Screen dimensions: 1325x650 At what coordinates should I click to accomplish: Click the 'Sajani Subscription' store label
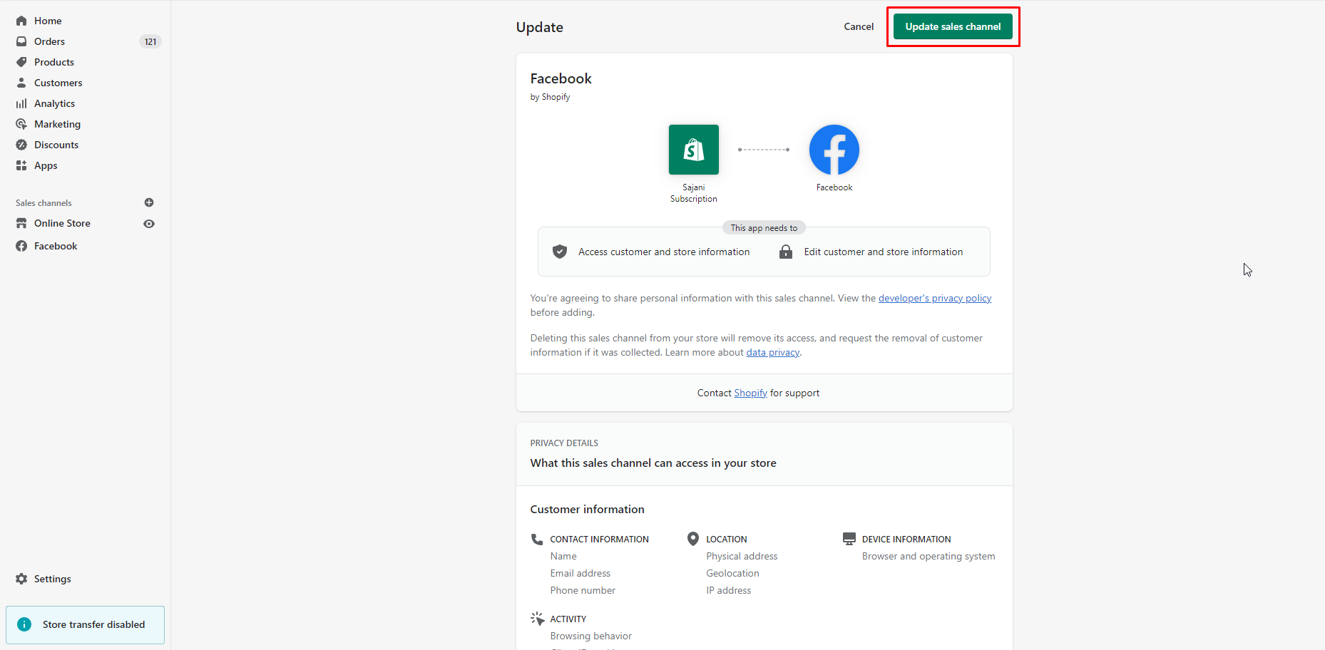694,193
